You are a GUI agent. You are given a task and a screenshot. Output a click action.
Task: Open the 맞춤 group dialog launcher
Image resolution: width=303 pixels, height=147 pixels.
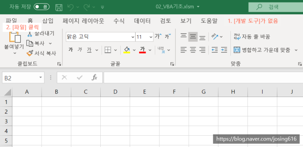[x=300, y=64]
